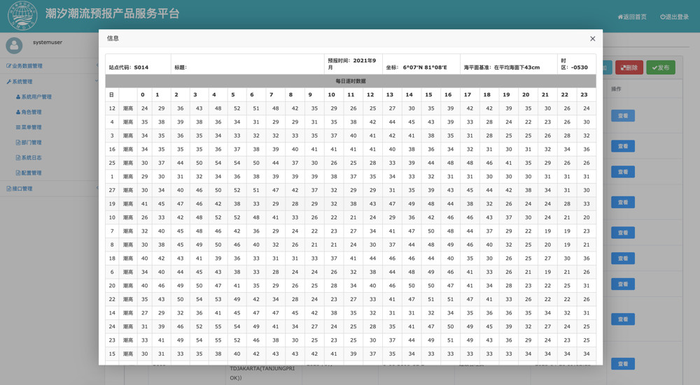Select 角色管理 in the sidebar

pos(31,112)
